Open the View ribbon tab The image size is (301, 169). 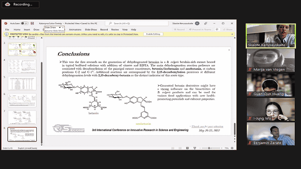coord(125,30)
